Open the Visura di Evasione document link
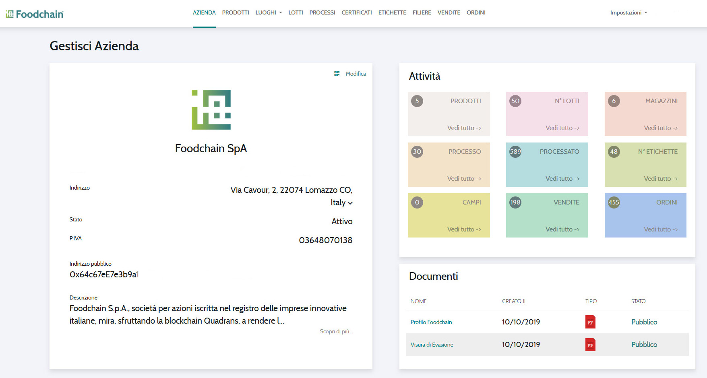This screenshot has height=378, width=707. coord(432,345)
